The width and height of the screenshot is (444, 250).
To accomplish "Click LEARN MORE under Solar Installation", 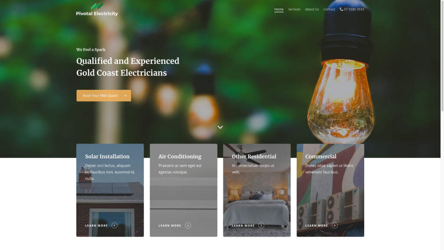I will pyautogui.click(x=96, y=226).
